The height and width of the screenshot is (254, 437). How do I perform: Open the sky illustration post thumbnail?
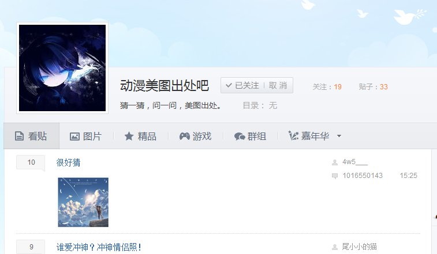coord(83,202)
